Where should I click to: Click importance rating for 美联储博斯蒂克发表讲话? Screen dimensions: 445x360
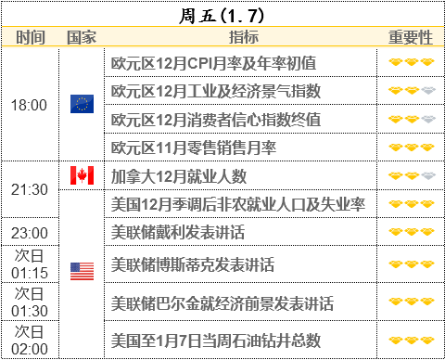[x=412, y=264]
